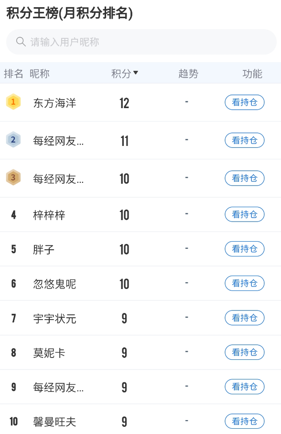Viewport: 281px width, 434px height.
Task: Open 看持仓 for 东方海洋
Action: tap(245, 102)
